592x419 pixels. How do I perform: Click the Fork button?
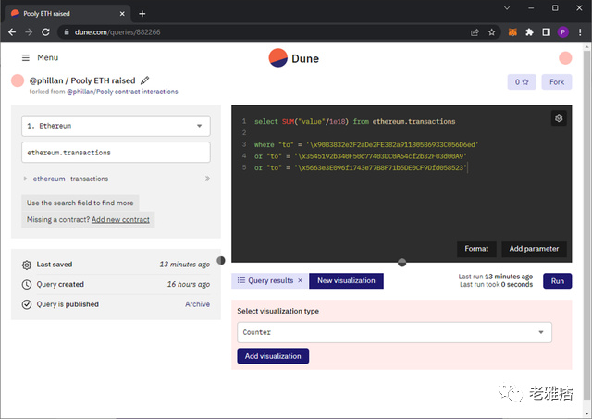pyautogui.click(x=557, y=82)
